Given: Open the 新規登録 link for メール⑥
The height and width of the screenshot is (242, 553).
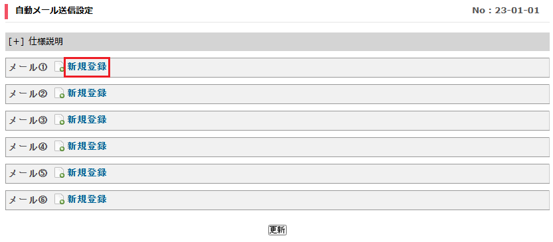Looking at the screenshot, I should point(87,200).
